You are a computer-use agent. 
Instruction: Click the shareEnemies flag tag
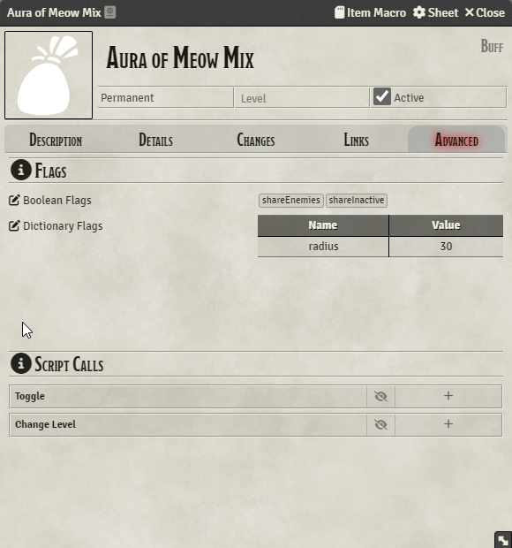pos(291,201)
